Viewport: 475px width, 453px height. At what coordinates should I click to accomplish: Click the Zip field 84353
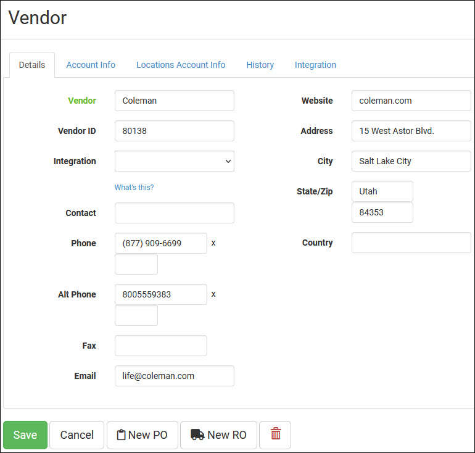click(x=382, y=212)
